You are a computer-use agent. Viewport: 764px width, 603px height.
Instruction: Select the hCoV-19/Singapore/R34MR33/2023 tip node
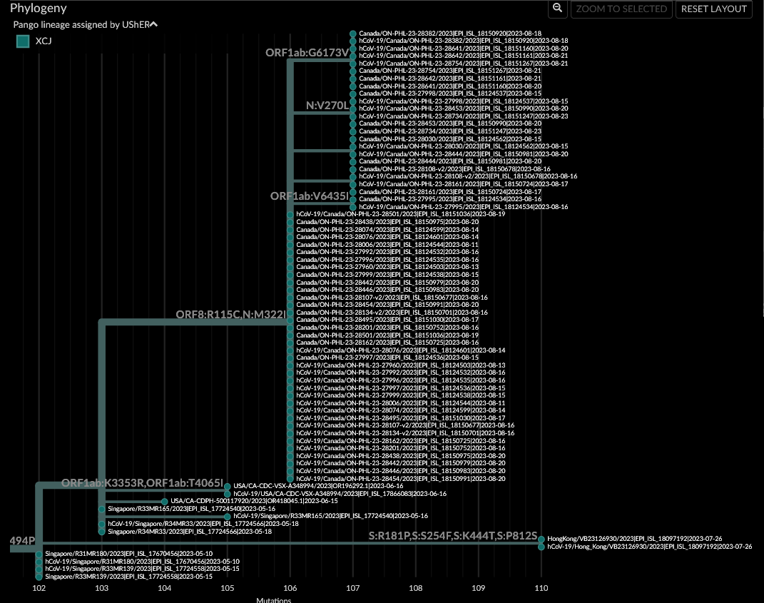(102, 525)
